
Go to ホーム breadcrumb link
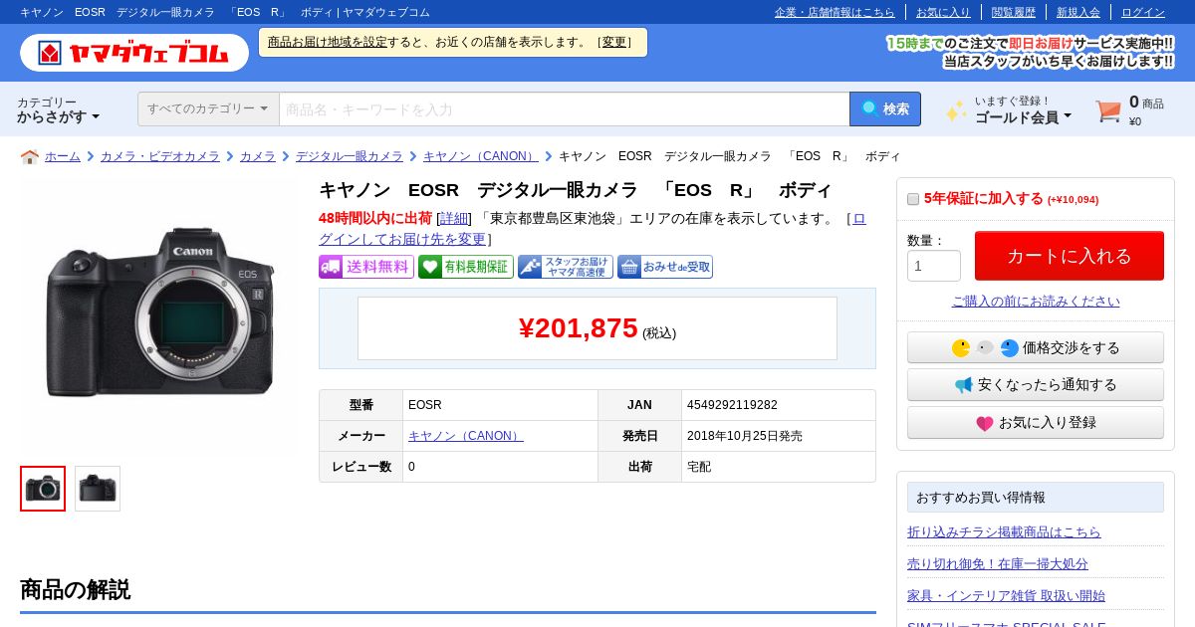pyautogui.click(x=63, y=156)
